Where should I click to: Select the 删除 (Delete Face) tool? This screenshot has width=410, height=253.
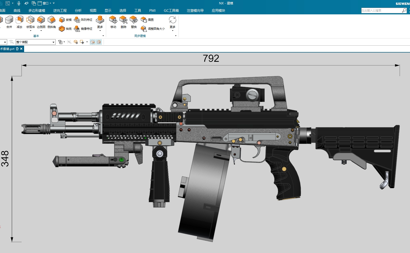[123, 22]
